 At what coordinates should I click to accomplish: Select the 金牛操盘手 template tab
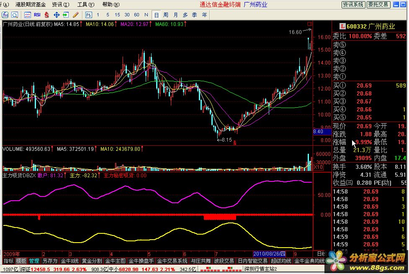[141, 261]
